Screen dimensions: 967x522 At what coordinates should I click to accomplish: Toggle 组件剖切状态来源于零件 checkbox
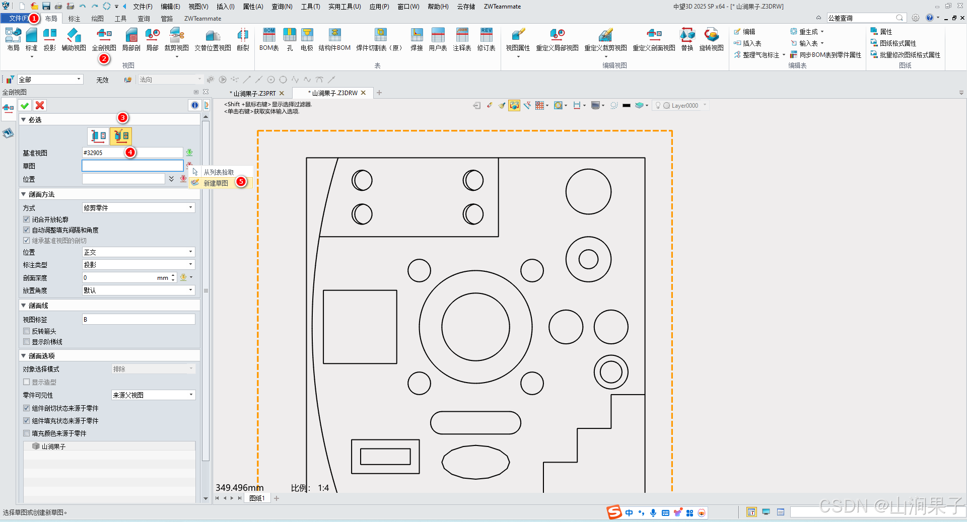pyautogui.click(x=27, y=408)
